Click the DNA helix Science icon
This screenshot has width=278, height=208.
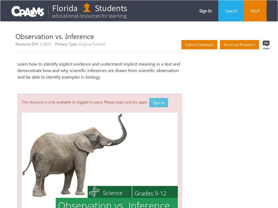[x=96, y=193]
